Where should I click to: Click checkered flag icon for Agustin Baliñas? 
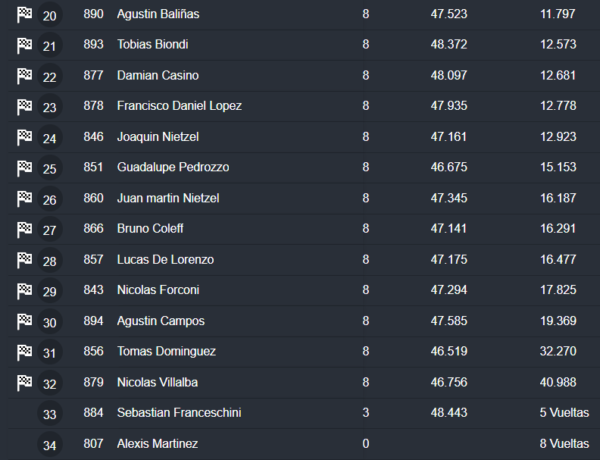tap(24, 14)
